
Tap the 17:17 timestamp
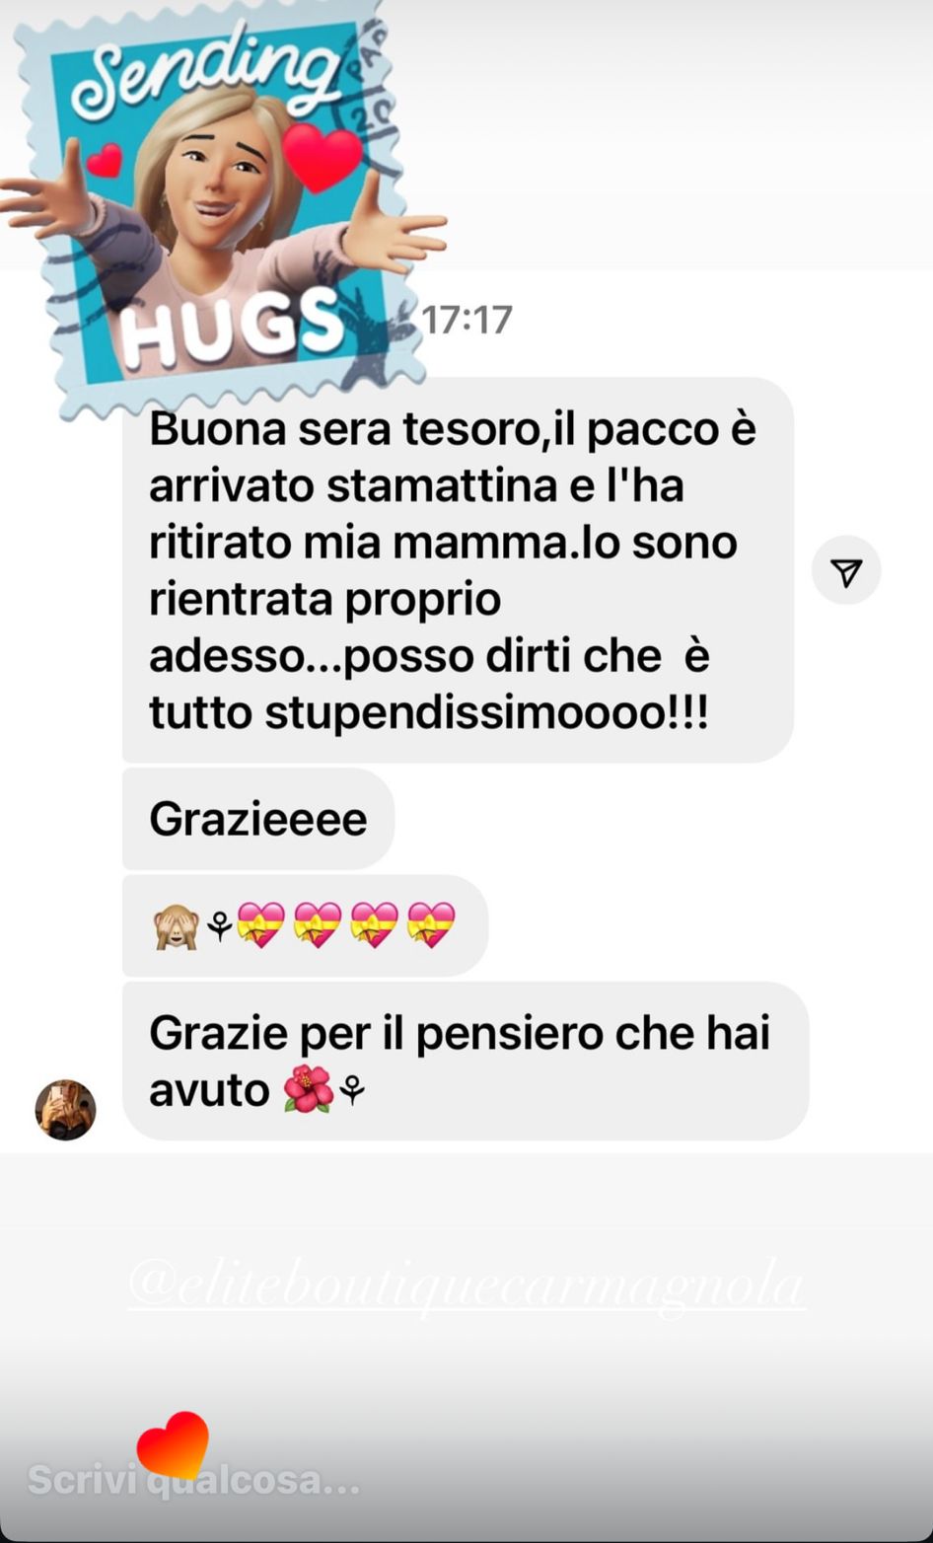(x=467, y=320)
